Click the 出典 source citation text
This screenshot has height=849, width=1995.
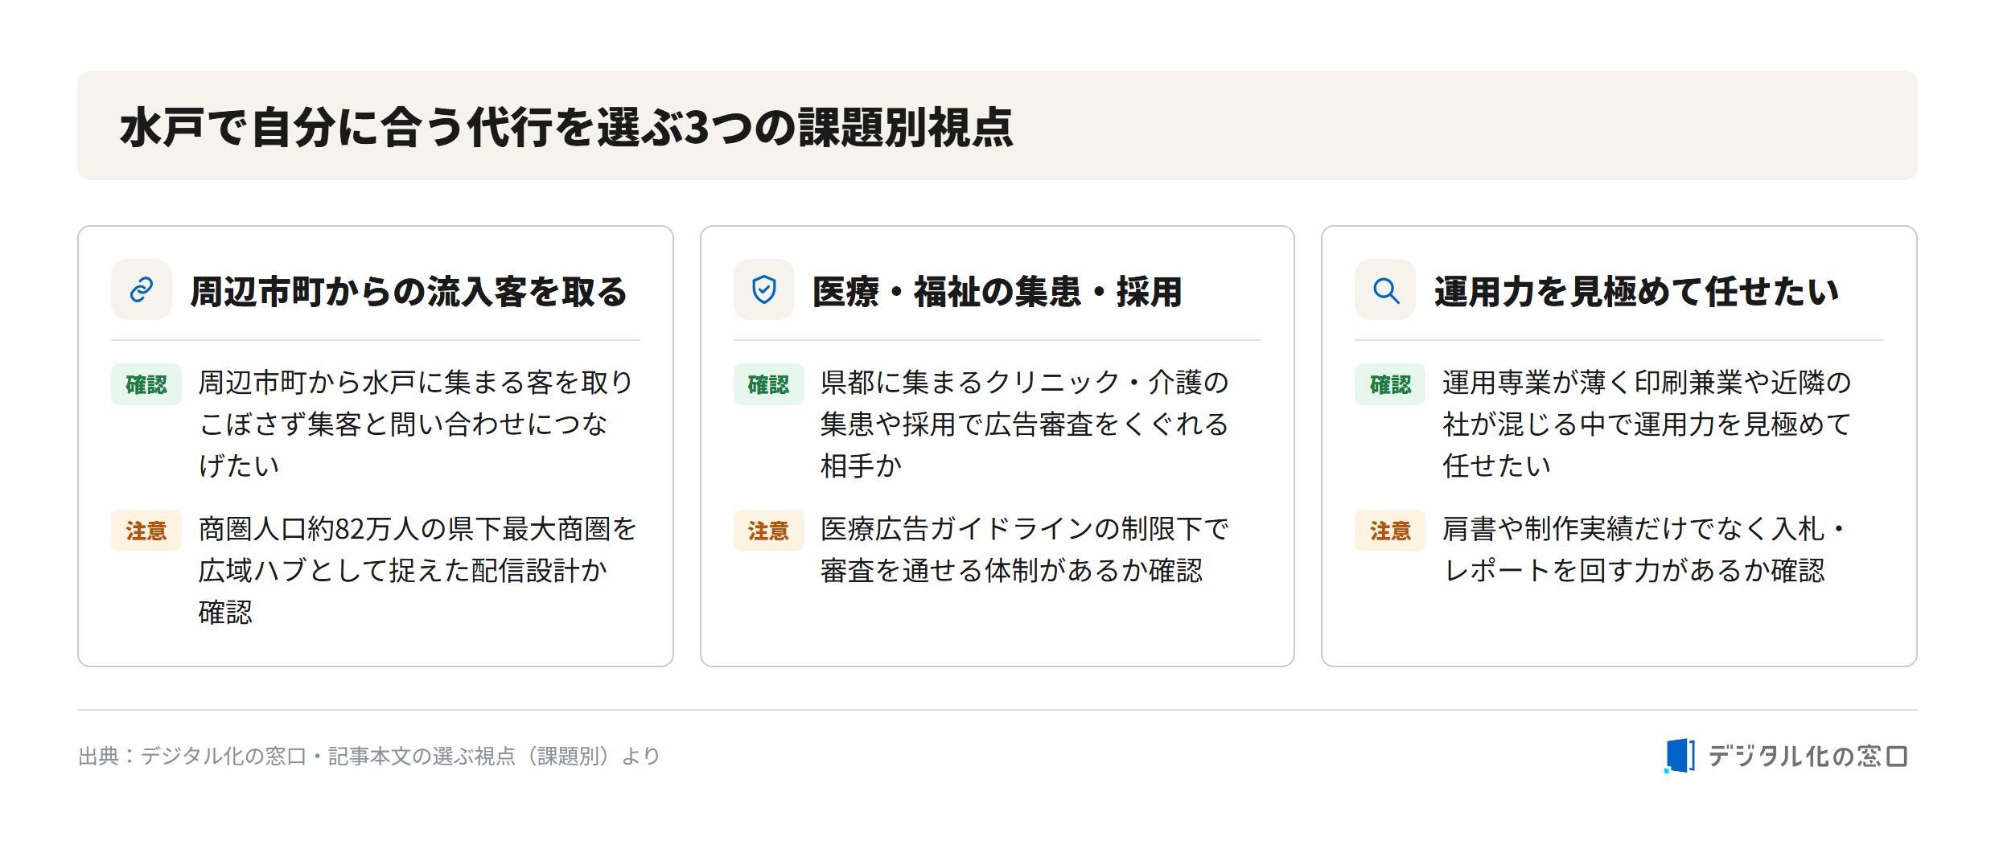tap(369, 756)
